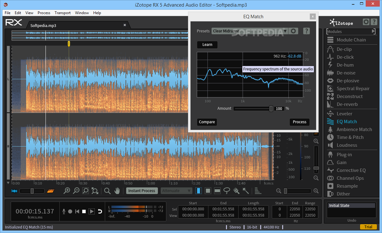Select the magic wand tool
The image size is (382, 233).
[245, 191]
